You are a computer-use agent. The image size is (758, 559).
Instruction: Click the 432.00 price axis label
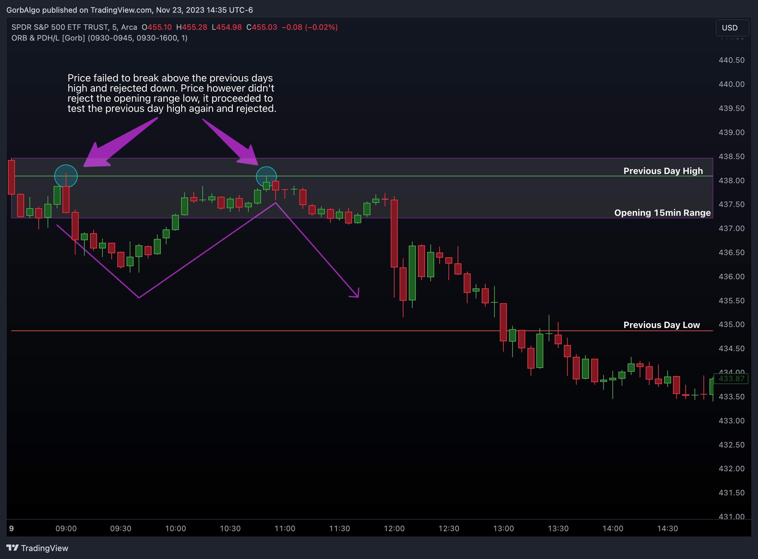point(731,469)
